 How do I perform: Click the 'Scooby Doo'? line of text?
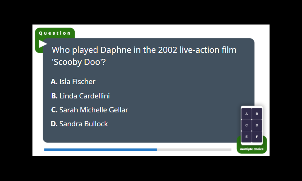click(79, 62)
